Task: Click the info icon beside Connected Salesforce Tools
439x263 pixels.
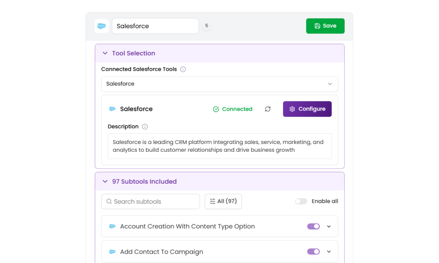Action: point(183,70)
